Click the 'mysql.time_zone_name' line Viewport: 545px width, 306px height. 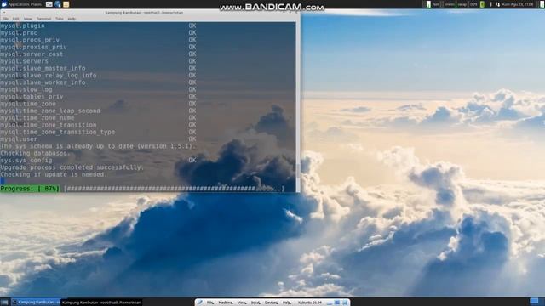click(37, 118)
